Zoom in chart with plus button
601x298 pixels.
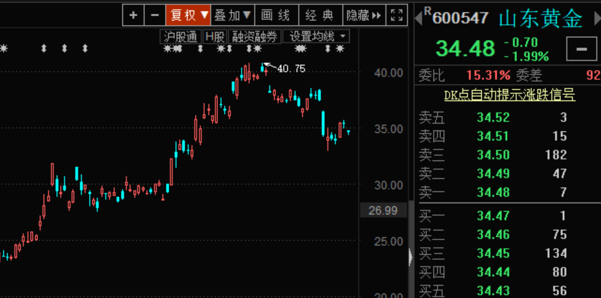[133, 16]
